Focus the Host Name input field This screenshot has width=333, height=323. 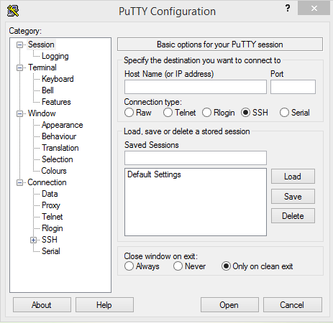(196, 87)
